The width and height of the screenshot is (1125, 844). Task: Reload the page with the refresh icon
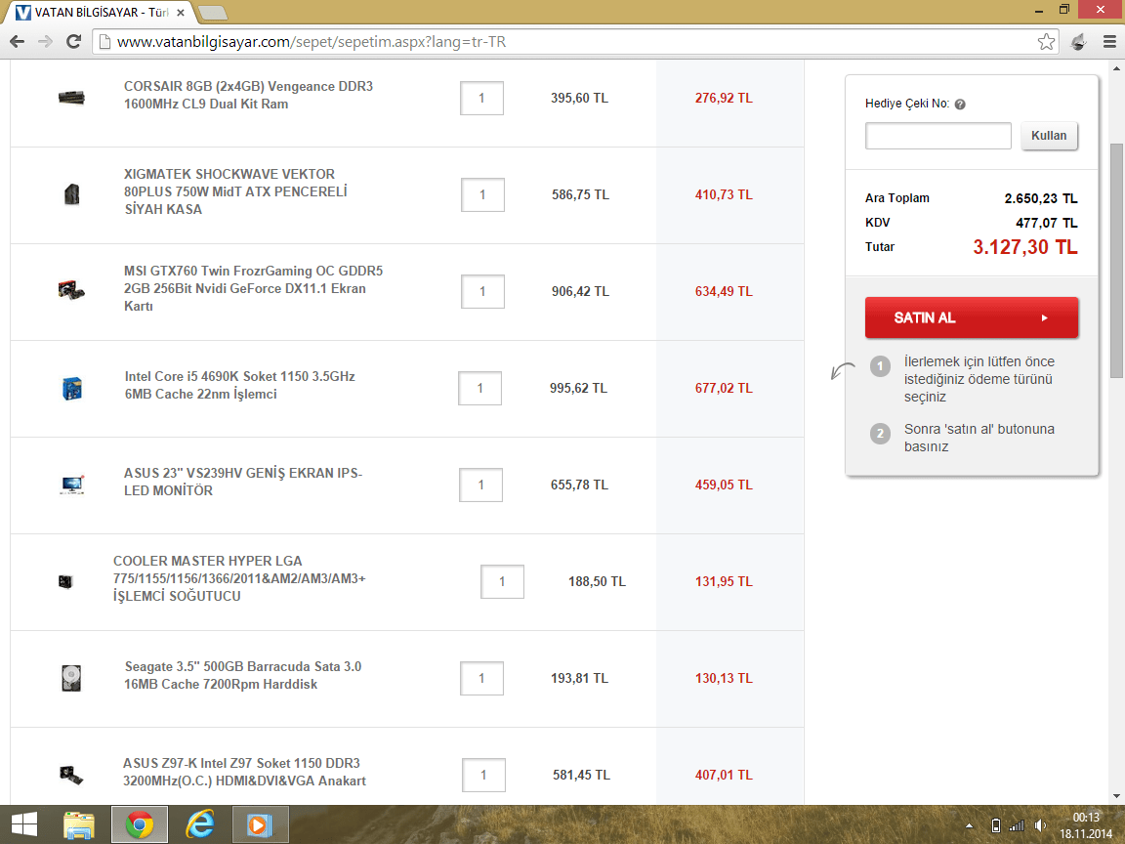click(x=73, y=42)
